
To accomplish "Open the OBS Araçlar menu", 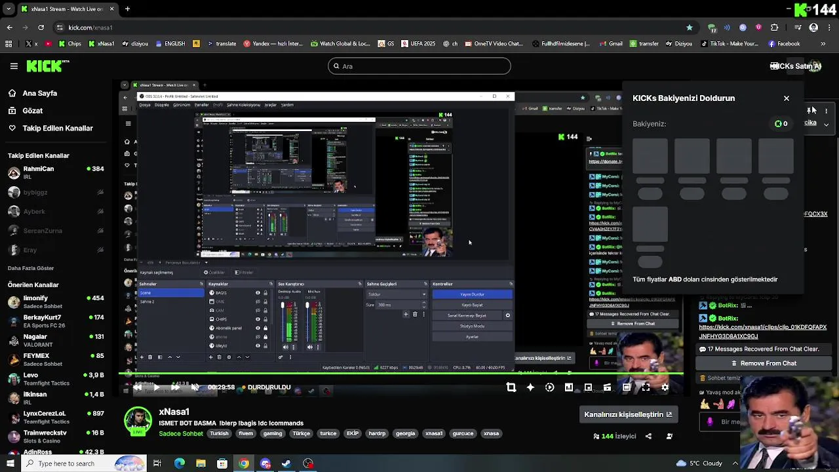I will point(270,105).
